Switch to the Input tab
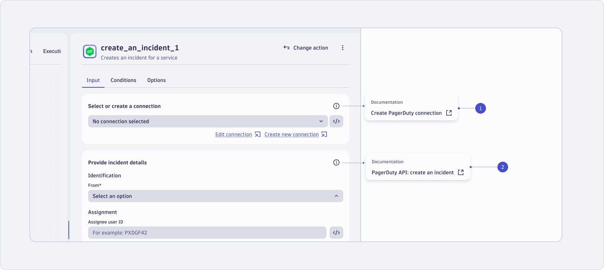 pyautogui.click(x=93, y=80)
